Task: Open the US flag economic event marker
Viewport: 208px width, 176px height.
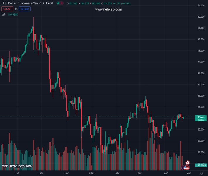Action: coord(185,168)
